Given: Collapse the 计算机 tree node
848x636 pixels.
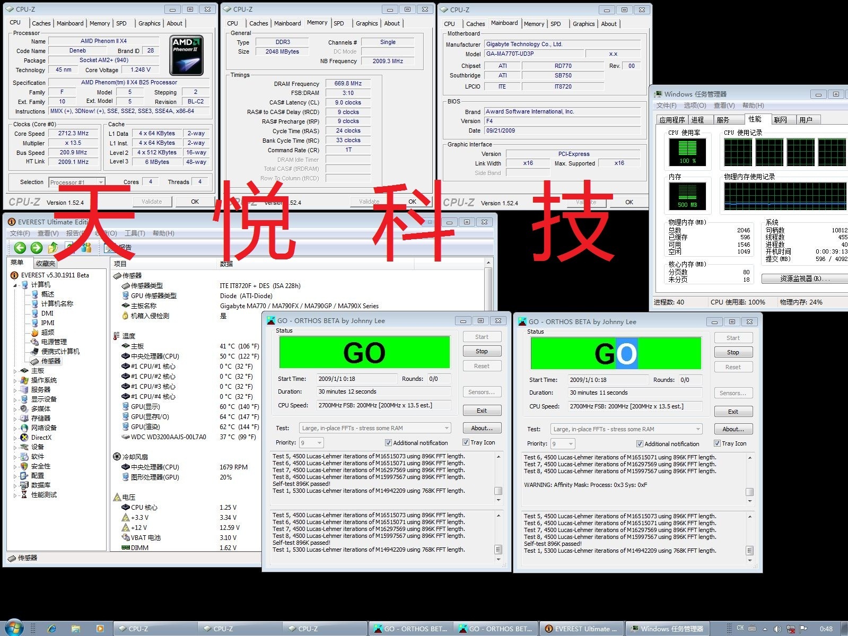Looking at the screenshot, I should tap(15, 285).
